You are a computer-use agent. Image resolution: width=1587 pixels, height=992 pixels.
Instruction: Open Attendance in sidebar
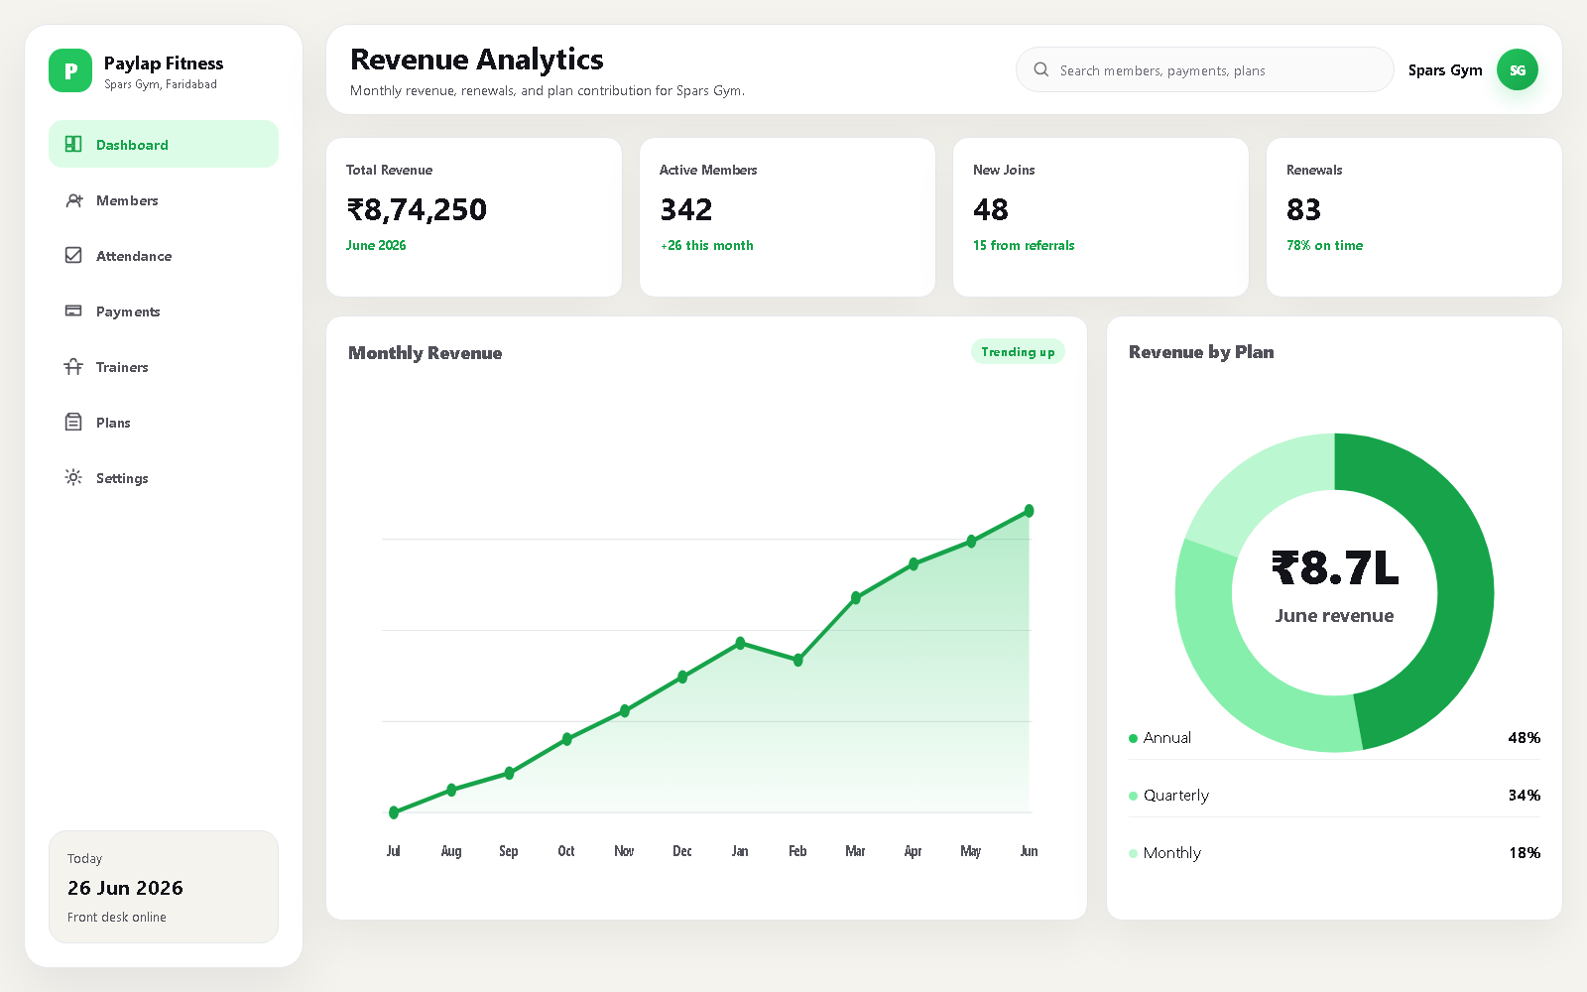[x=164, y=255]
